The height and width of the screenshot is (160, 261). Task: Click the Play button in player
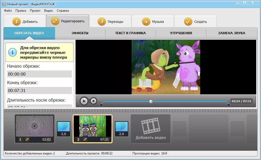84,101
